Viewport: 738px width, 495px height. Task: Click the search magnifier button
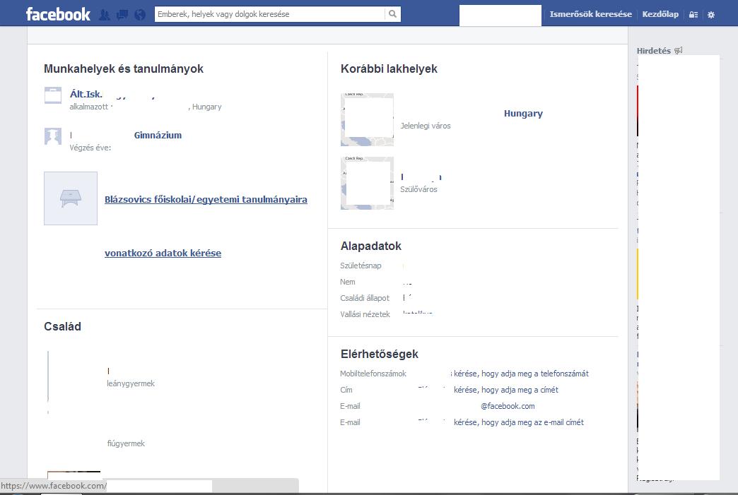[392, 14]
